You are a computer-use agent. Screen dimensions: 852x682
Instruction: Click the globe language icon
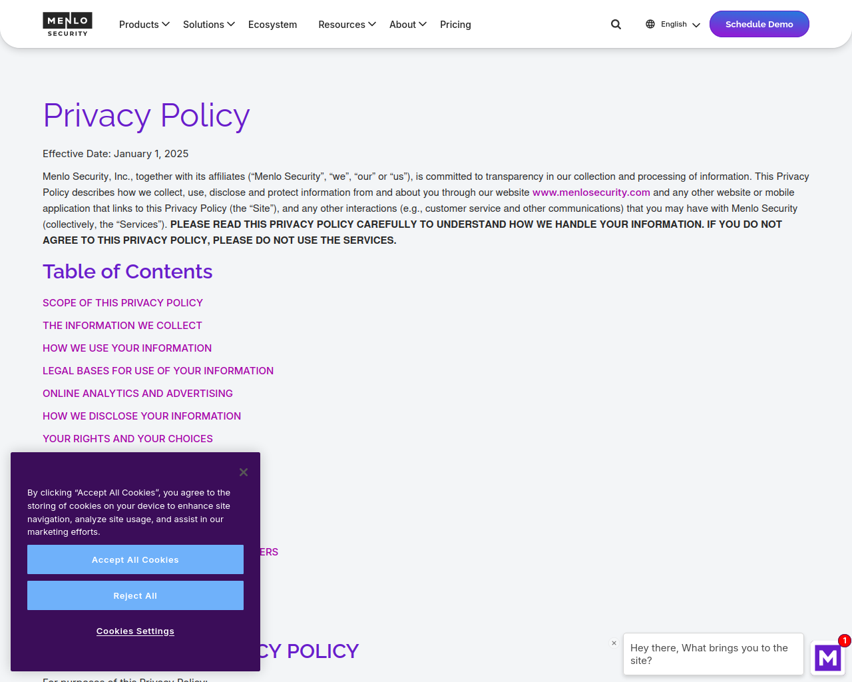[x=650, y=24]
